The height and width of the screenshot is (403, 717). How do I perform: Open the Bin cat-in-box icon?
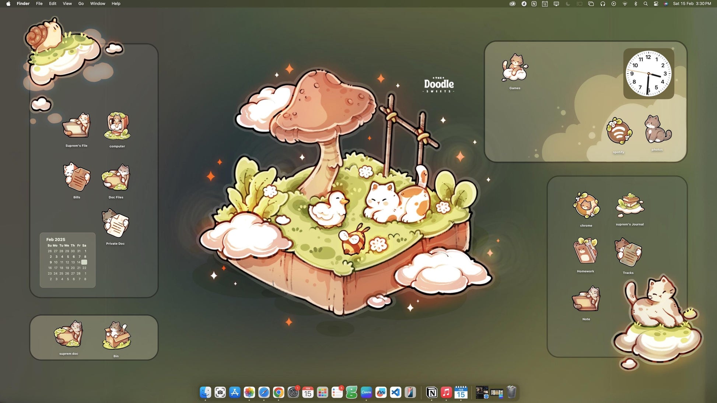(116, 336)
